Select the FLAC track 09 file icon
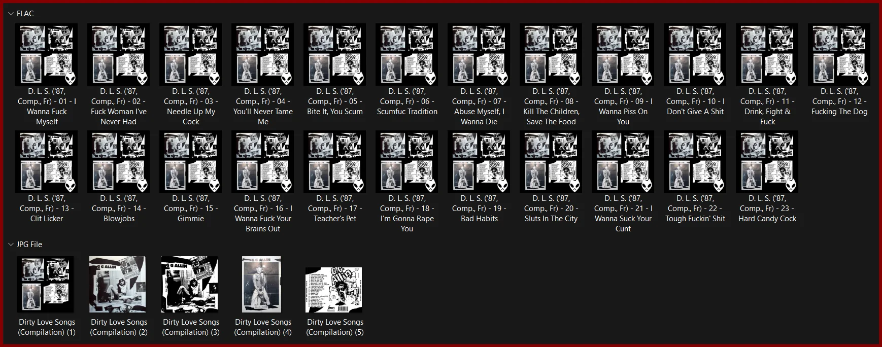The height and width of the screenshot is (347, 882). [623, 54]
